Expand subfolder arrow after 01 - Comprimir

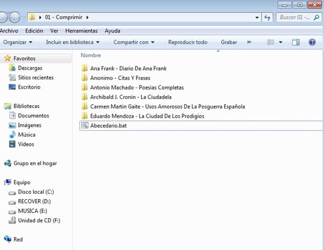pos(87,17)
